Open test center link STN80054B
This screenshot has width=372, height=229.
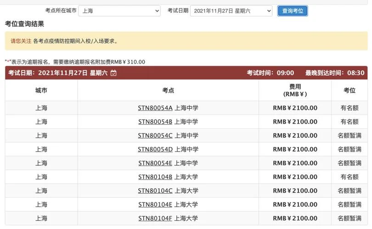[155, 121]
